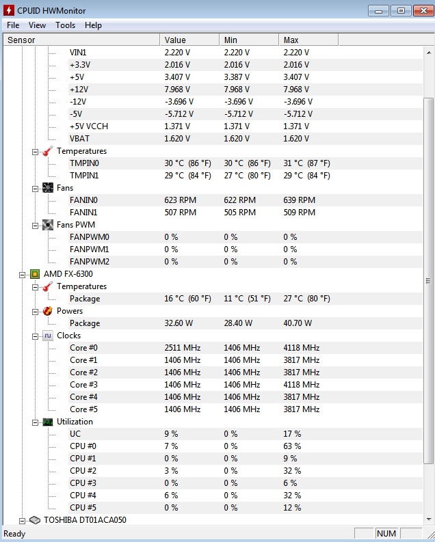Collapse the TOSHIBA DT01ACA050 node
This screenshot has width=435, height=542.
(22, 521)
